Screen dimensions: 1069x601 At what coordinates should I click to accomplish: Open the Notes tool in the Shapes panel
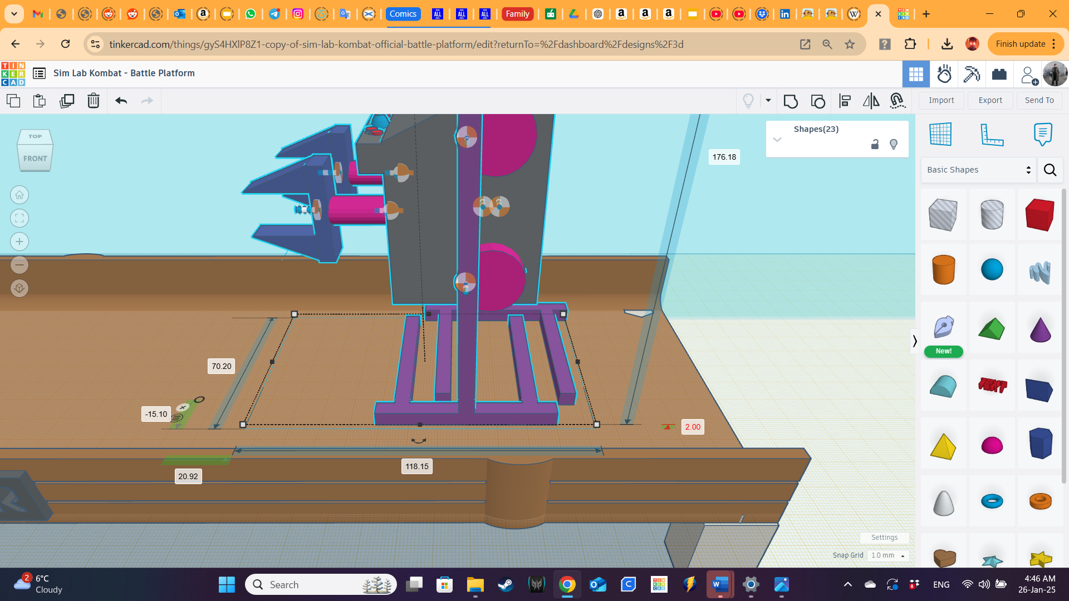[1042, 134]
